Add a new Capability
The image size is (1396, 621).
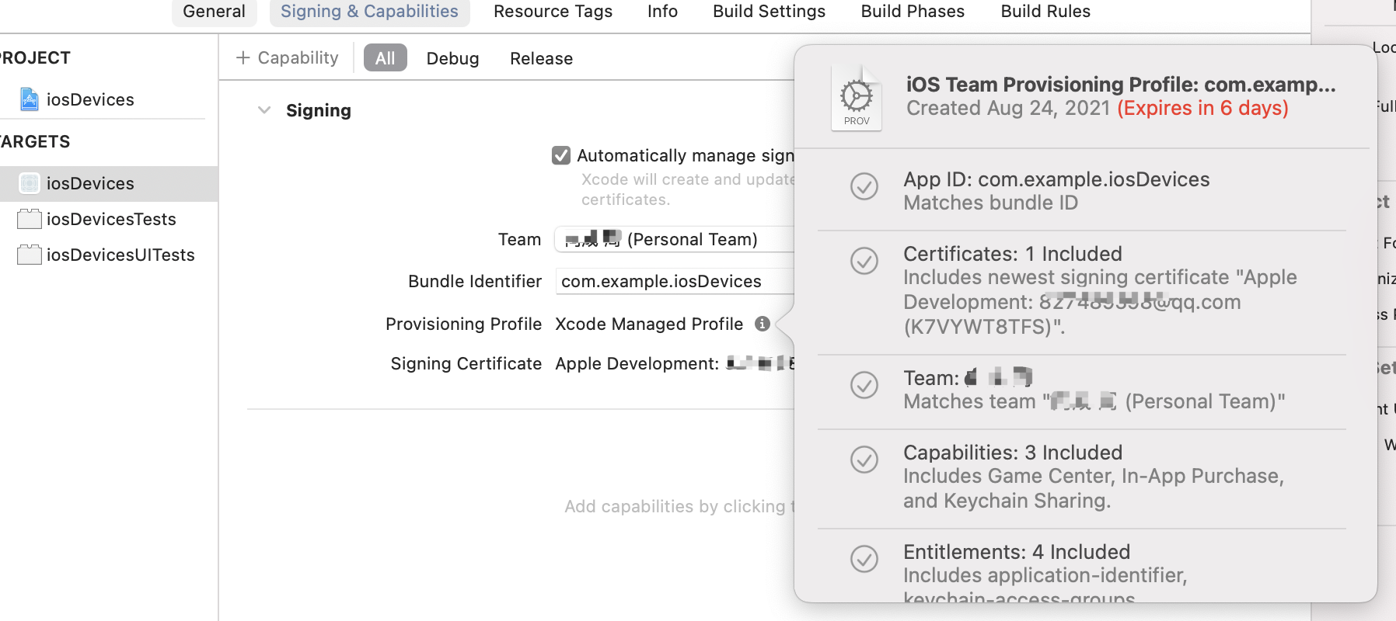(287, 58)
